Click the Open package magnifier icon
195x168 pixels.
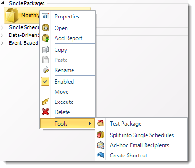45,28
